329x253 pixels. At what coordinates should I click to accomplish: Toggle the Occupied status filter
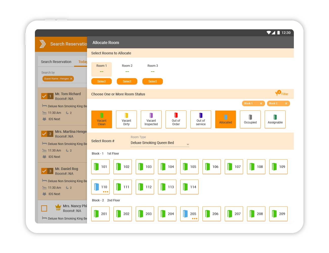[250, 119]
